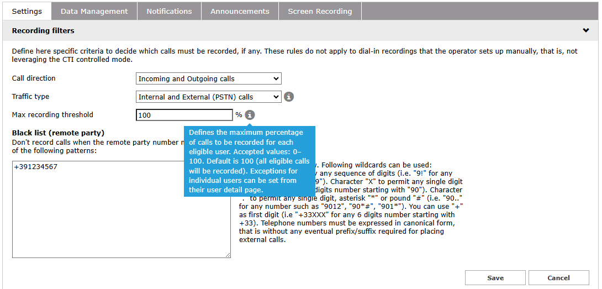This screenshot has width=602, height=289.
Task: Grab the textarea resize handle corner
Action: pos(228,255)
